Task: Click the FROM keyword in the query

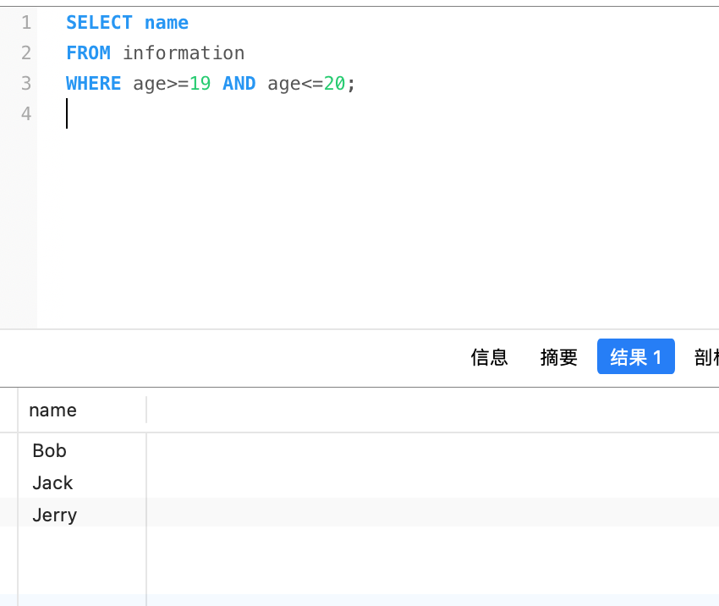Action: click(88, 52)
